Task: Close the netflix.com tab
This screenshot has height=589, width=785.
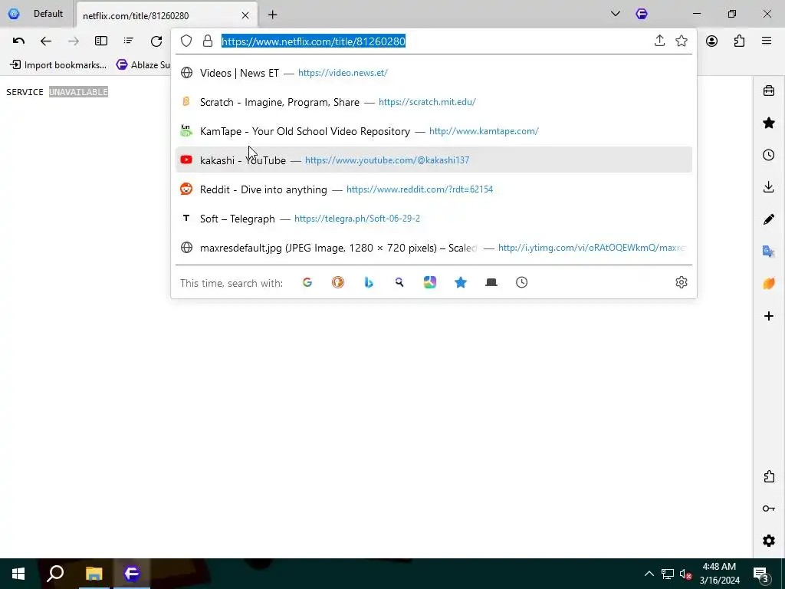Action: point(245,15)
